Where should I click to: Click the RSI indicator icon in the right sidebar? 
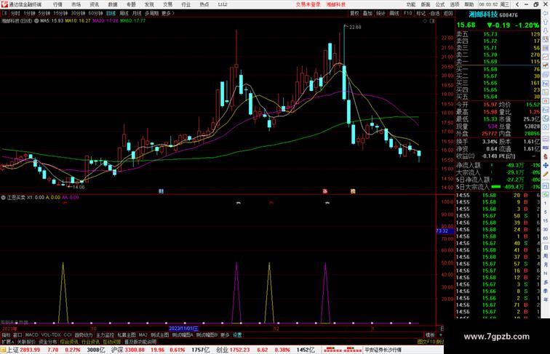click(546, 148)
